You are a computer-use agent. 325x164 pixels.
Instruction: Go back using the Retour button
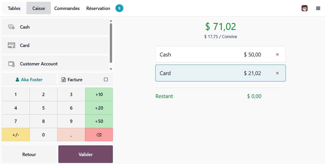pos(29,154)
